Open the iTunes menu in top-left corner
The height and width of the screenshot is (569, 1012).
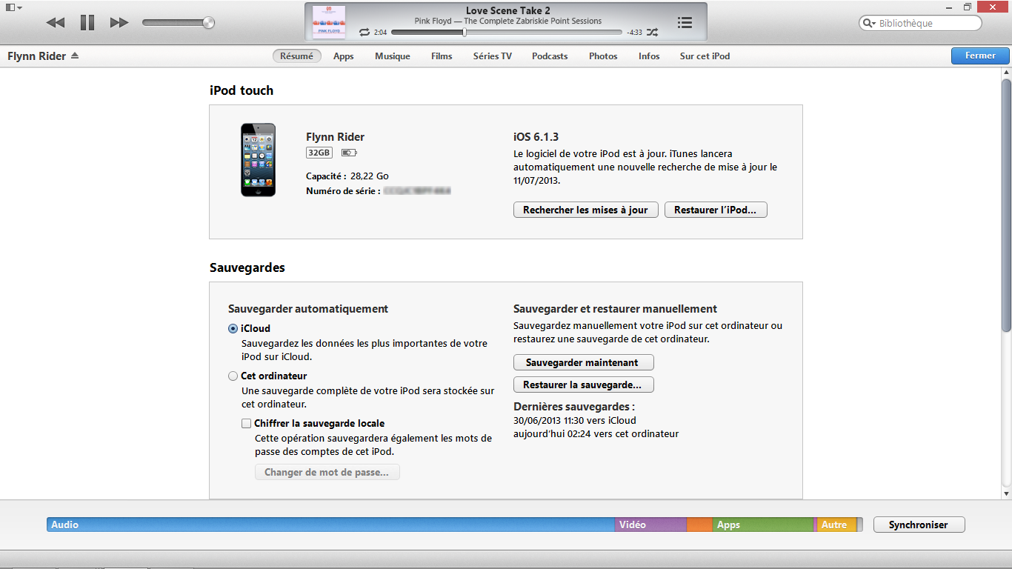click(x=13, y=7)
